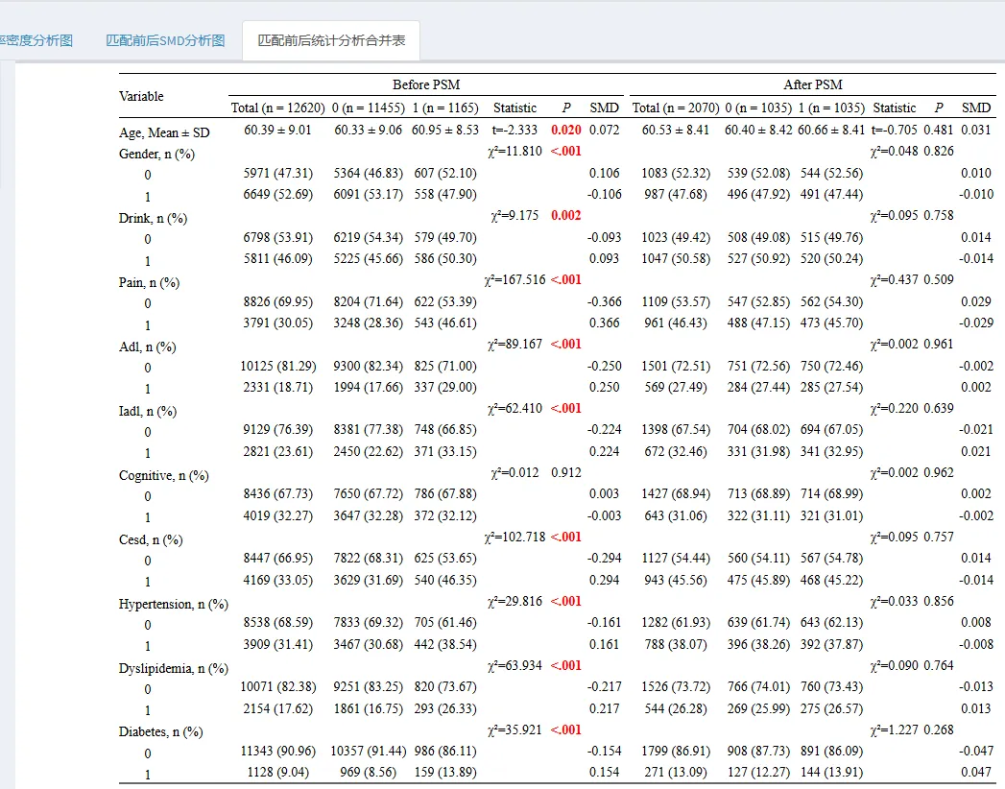The width and height of the screenshot is (1005, 789).
Task: Click the statistic t=-2.333
Action: (x=514, y=131)
